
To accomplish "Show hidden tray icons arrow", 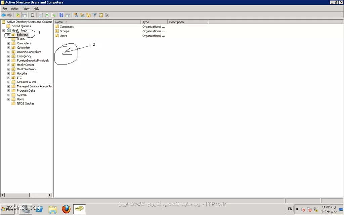I will (x=297, y=209).
